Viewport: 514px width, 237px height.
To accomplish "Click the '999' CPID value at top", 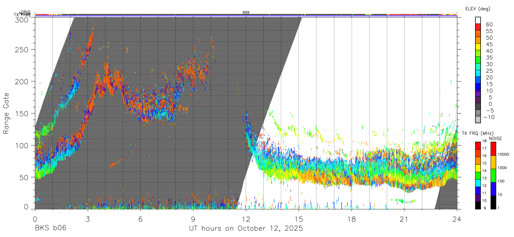I will tap(246, 13).
